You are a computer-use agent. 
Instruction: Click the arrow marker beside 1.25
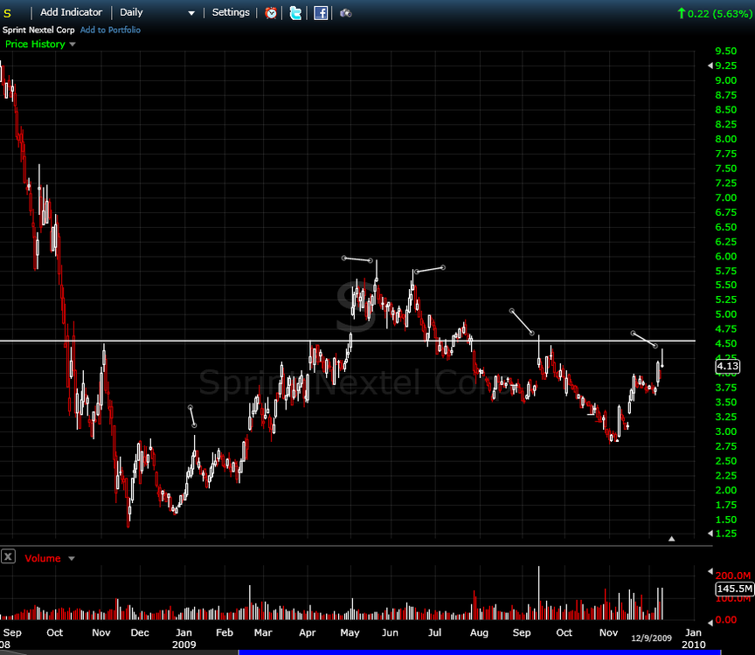click(x=710, y=534)
